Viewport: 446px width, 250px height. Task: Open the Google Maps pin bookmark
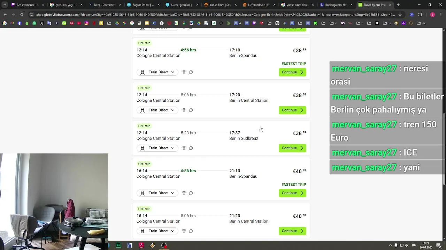coord(184,23)
